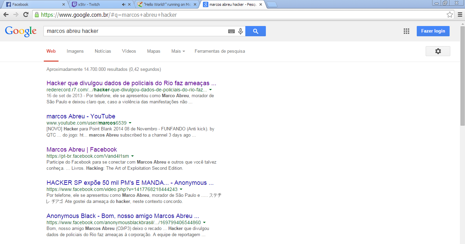Open the search settings gear
The width and height of the screenshot is (465, 244).
click(x=438, y=51)
